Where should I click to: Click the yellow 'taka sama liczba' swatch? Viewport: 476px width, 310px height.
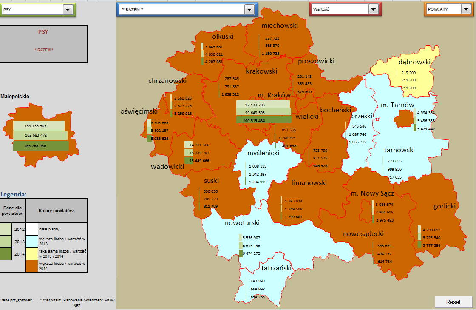tap(32, 254)
